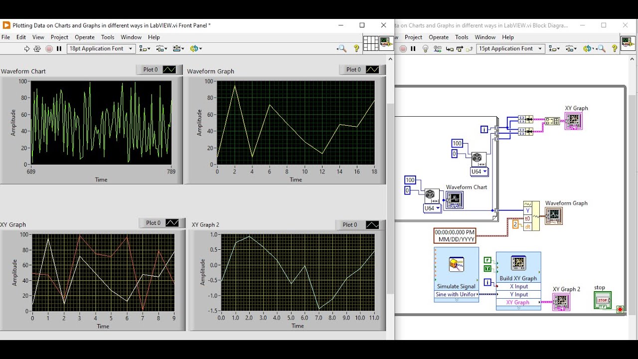This screenshot has width=638, height=359.
Task: Select the random number dice beside Waveform Chart
Action: point(432,196)
